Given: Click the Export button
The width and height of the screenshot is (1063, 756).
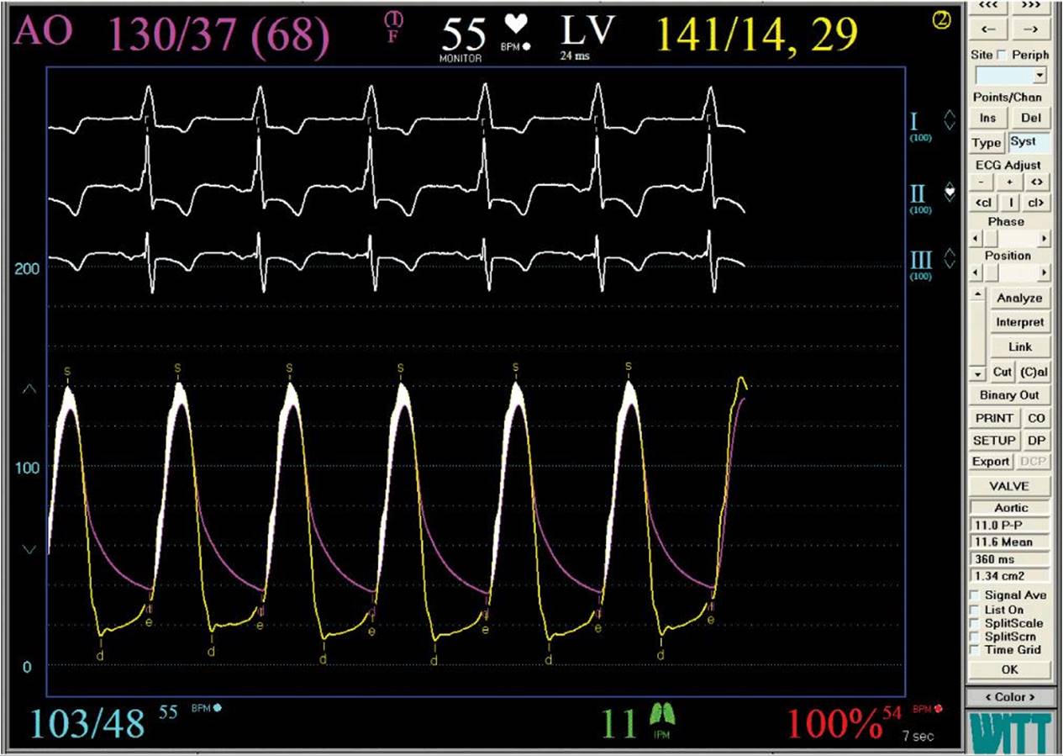Looking at the screenshot, I should coord(991,462).
